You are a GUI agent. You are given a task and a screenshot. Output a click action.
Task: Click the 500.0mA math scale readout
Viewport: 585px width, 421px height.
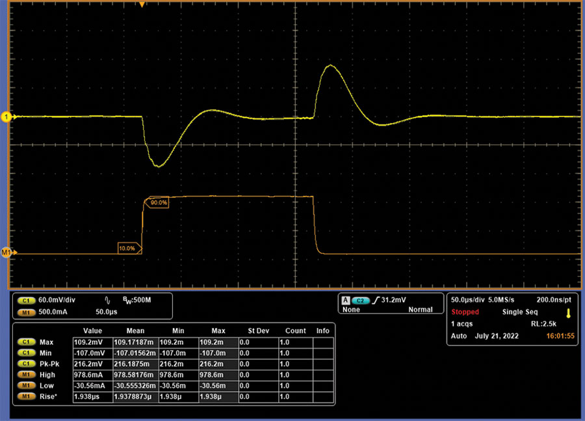pyautogui.click(x=53, y=312)
